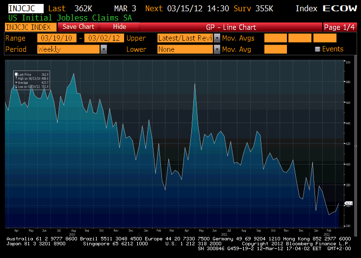Click the 'Average' legend text
The height and width of the screenshot is (258, 361).
[23, 82]
